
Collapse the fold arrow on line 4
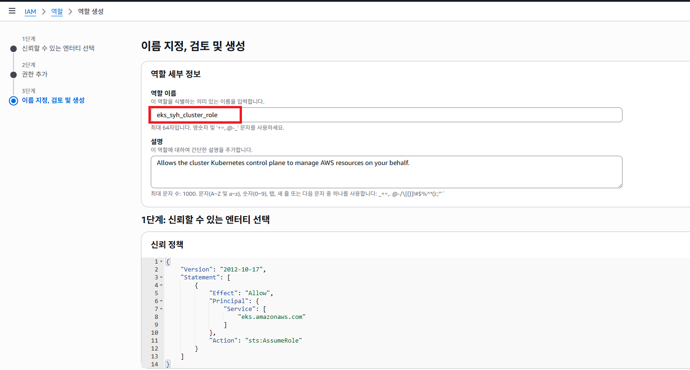click(161, 285)
